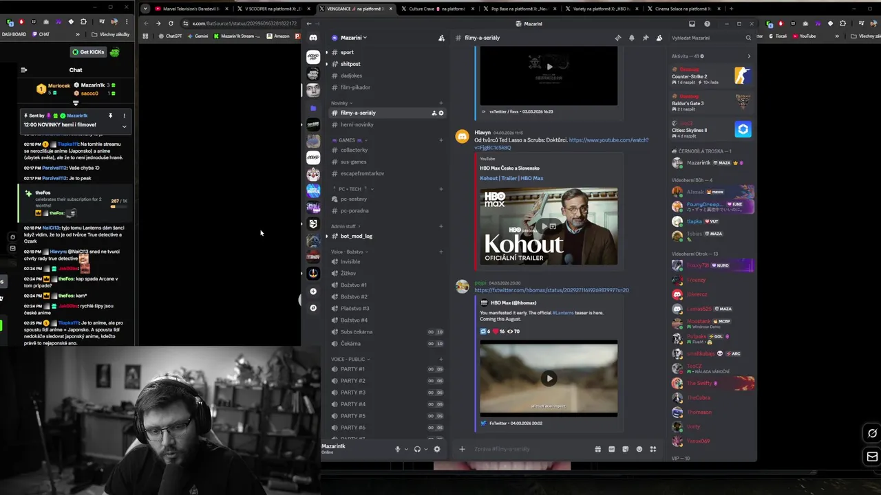Viewport: 881px width, 495px height.
Task: Collapse Kick chat panel icon
Action: [x=23, y=69]
